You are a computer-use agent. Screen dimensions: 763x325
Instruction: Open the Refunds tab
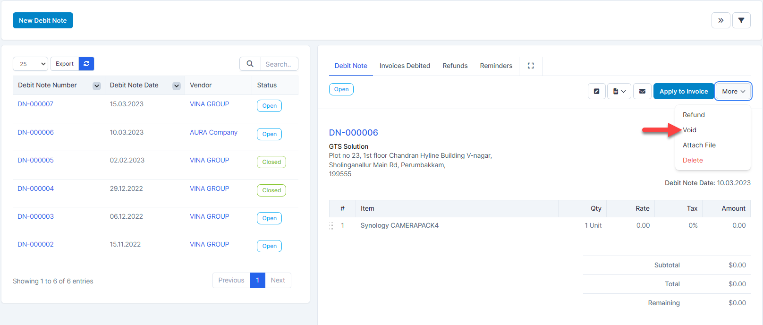(x=455, y=66)
